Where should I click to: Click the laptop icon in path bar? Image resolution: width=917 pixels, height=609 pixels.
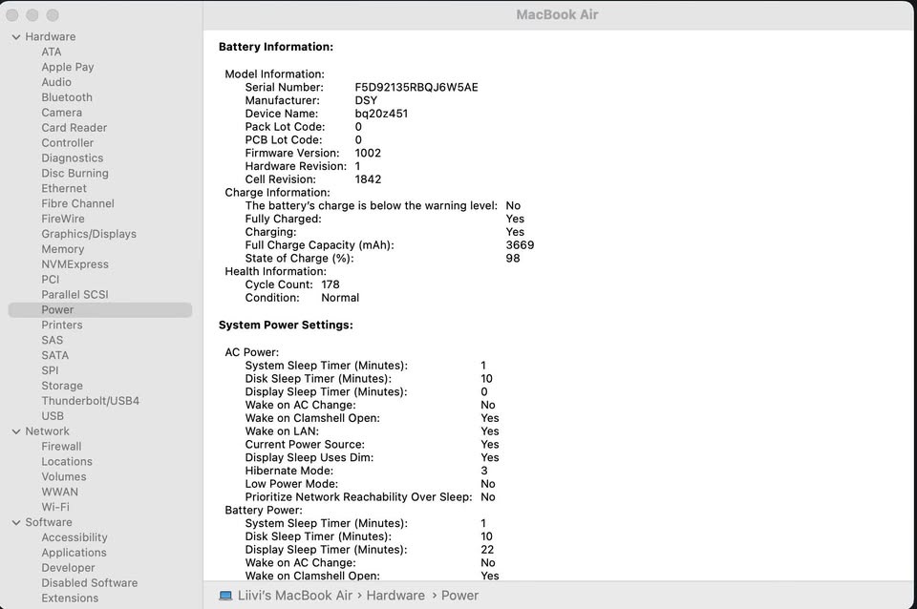click(225, 596)
